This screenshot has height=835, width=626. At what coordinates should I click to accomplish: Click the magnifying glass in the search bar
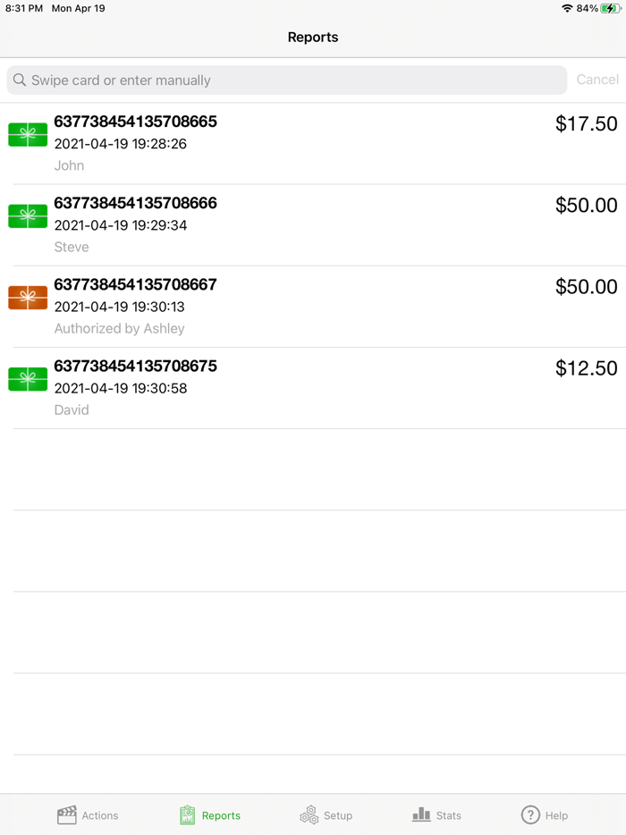[19, 80]
